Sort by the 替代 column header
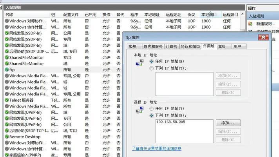The height and width of the screenshot is (157, 279). tap(122, 15)
